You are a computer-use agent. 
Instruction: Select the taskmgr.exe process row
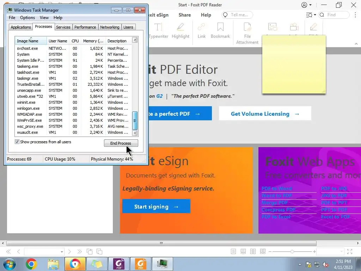pos(73,78)
